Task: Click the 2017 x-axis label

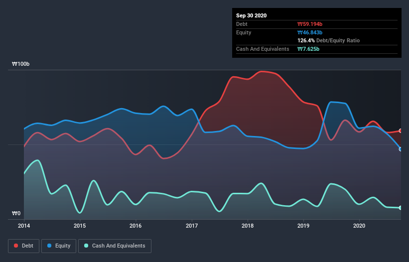Action: pyautogui.click(x=192, y=226)
